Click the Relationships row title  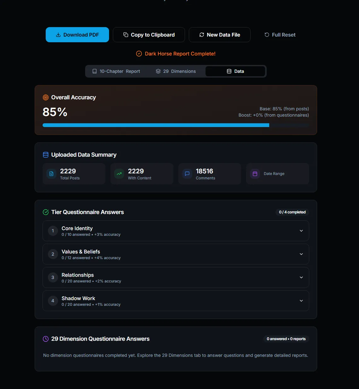[x=78, y=275]
